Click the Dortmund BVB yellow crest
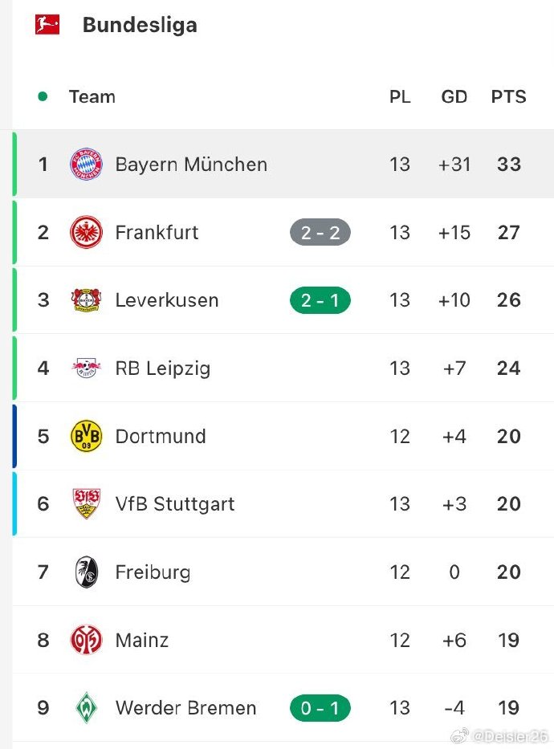The image size is (554, 749). click(86, 436)
